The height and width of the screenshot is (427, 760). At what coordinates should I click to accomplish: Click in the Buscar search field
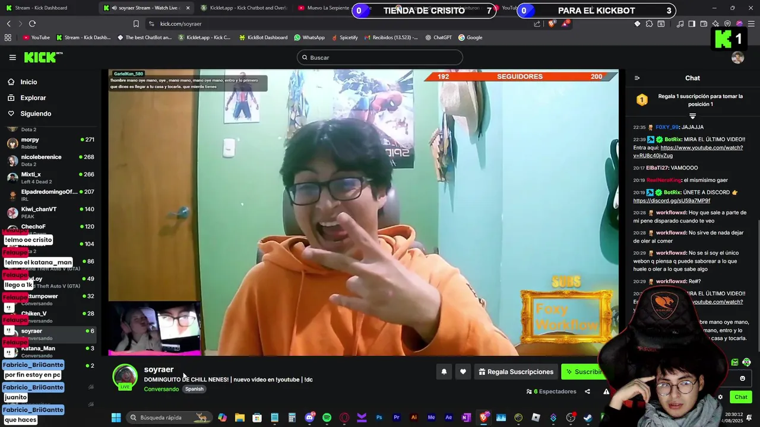[x=380, y=58]
